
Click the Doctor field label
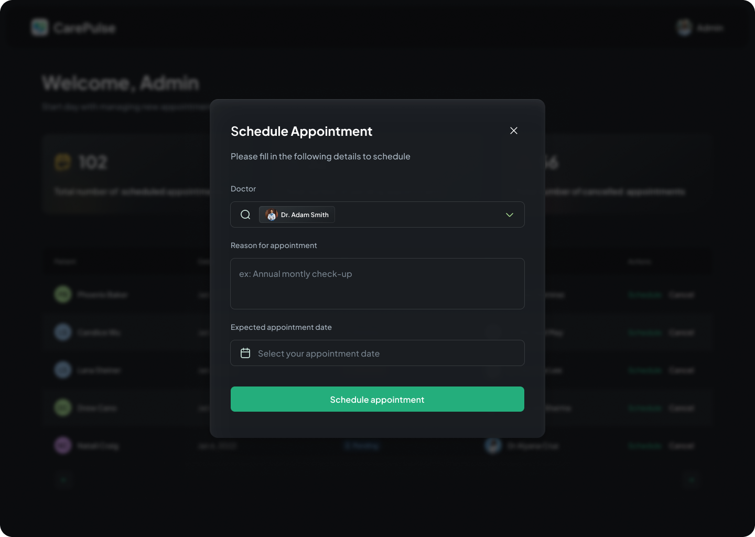243,189
